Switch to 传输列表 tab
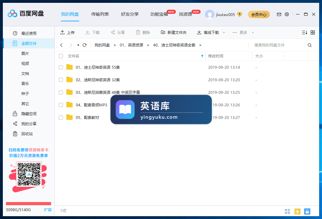The width and height of the screenshot is (322, 219). (x=100, y=14)
